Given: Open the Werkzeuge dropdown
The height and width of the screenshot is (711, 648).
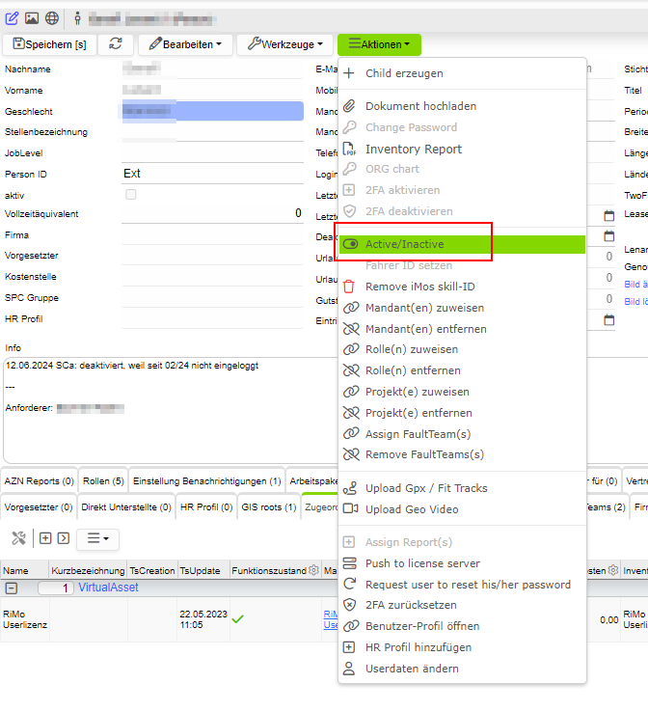Looking at the screenshot, I should [x=284, y=44].
